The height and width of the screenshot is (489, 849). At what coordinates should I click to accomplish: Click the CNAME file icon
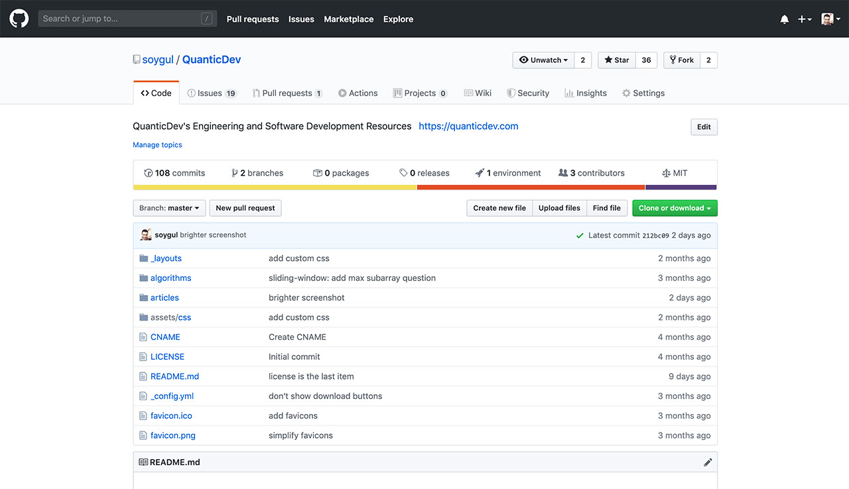point(143,337)
